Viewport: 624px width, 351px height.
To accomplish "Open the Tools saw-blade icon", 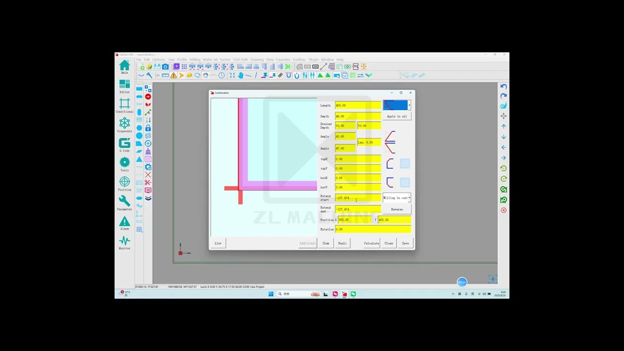I will (124, 162).
